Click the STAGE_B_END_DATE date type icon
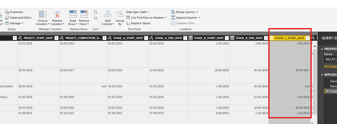337x124 pixels. pyautogui.click(x=232, y=38)
